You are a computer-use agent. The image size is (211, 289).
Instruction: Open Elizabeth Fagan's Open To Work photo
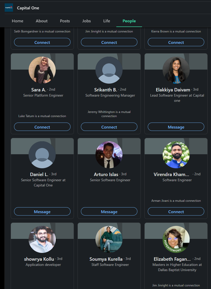176,239
